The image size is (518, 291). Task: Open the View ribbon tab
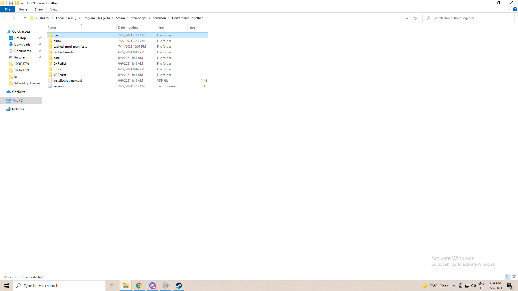[x=54, y=9]
